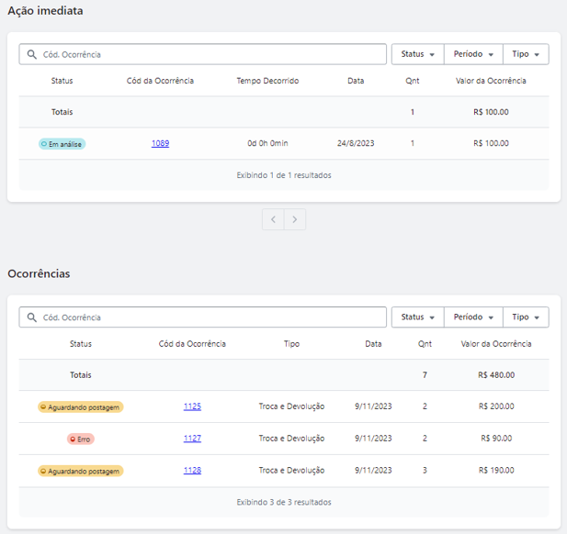Go to next page with right chevron

[x=295, y=219]
